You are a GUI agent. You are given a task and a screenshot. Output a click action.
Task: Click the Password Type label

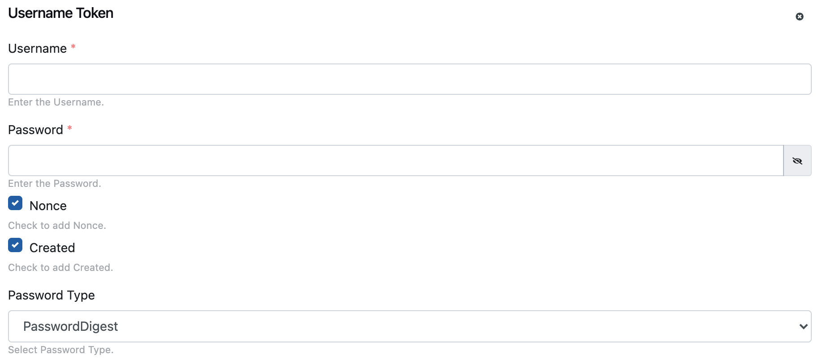(x=51, y=295)
